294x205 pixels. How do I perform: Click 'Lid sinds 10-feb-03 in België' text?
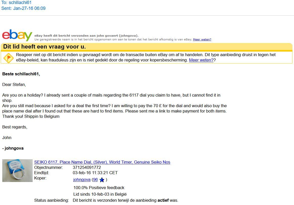coord(100,194)
